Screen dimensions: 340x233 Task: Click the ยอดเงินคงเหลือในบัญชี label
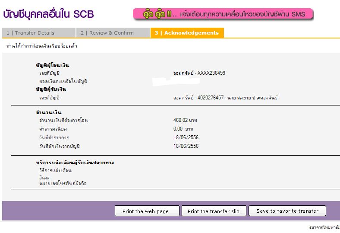pos(63,81)
